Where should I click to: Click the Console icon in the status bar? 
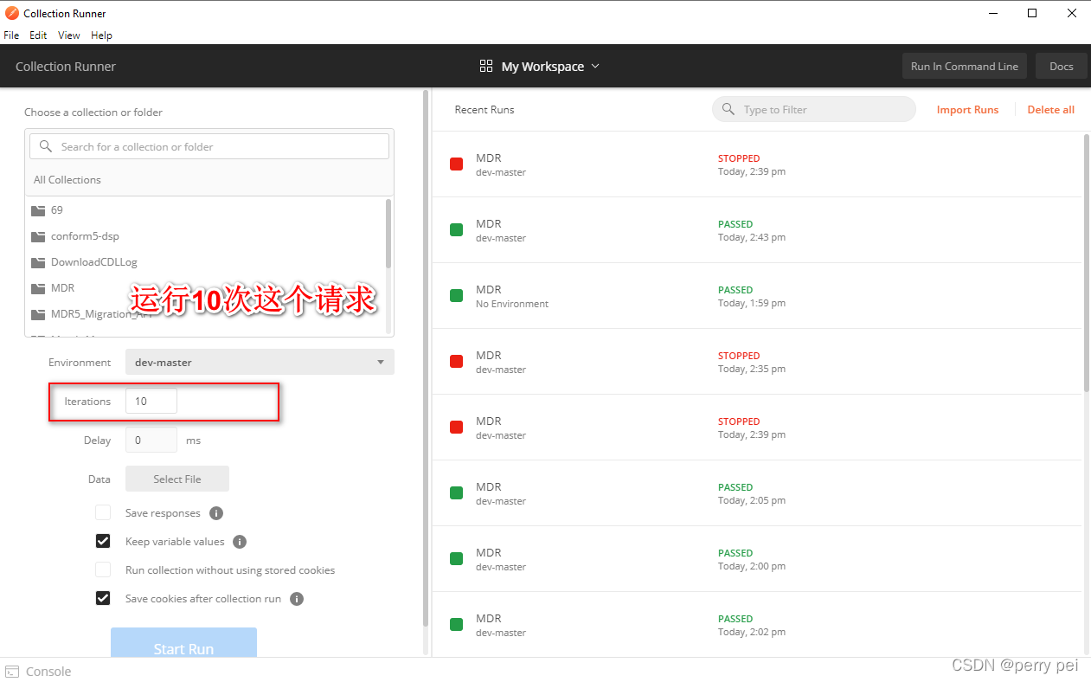pos(12,672)
